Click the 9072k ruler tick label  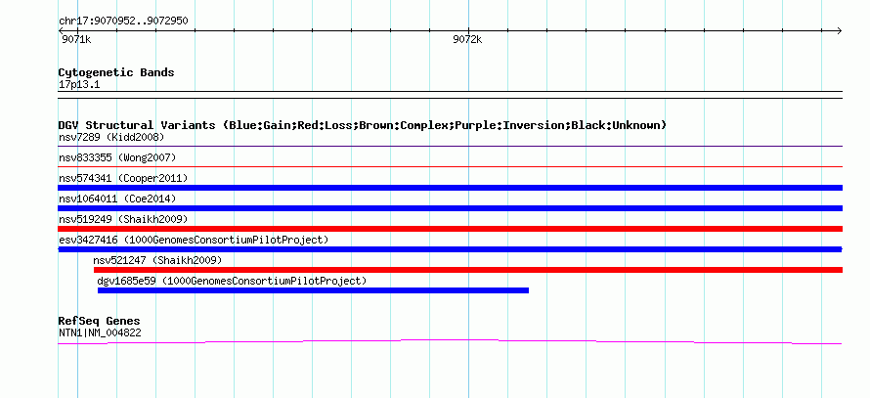[467, 39]
